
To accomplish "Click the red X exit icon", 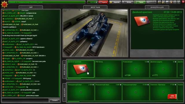I will pyautogui.click(x=183, y=2).
